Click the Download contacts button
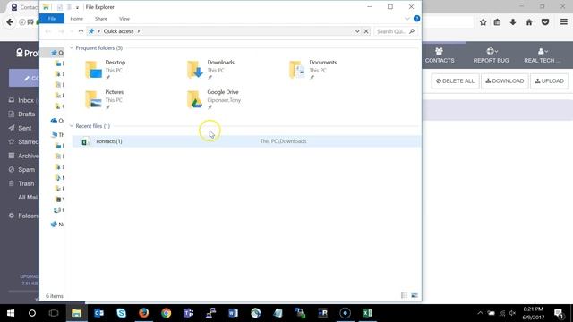Viewport: 573px width, 322px height. point(504,81)
